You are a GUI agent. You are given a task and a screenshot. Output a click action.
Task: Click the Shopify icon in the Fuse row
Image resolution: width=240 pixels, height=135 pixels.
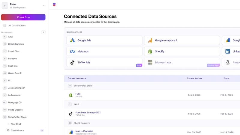coord(70,95)
